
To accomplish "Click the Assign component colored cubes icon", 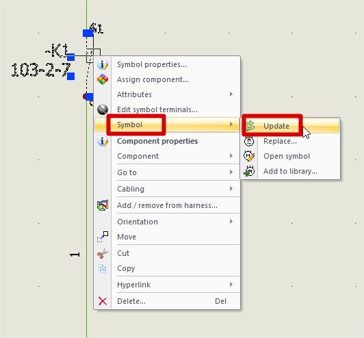I will (103, 79).
